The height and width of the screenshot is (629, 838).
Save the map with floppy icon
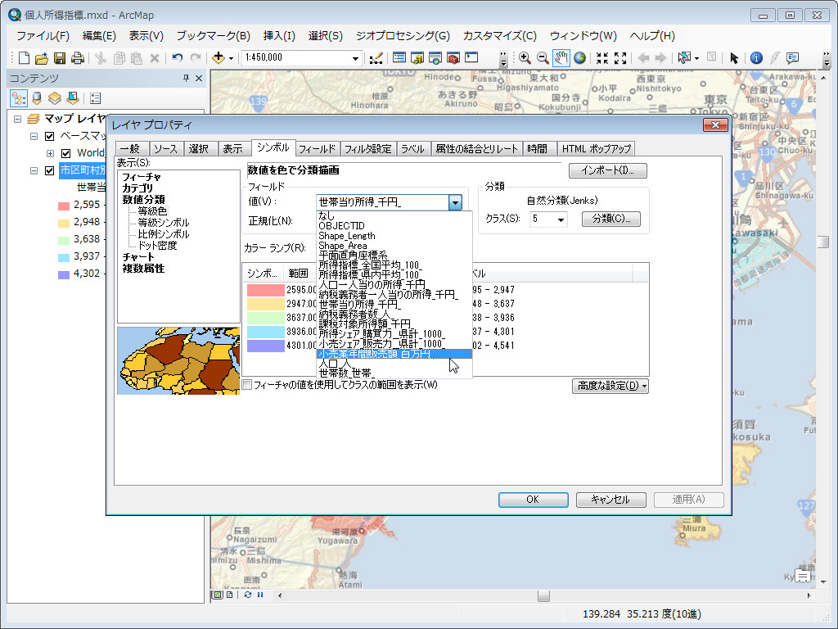tap(59, 58)
